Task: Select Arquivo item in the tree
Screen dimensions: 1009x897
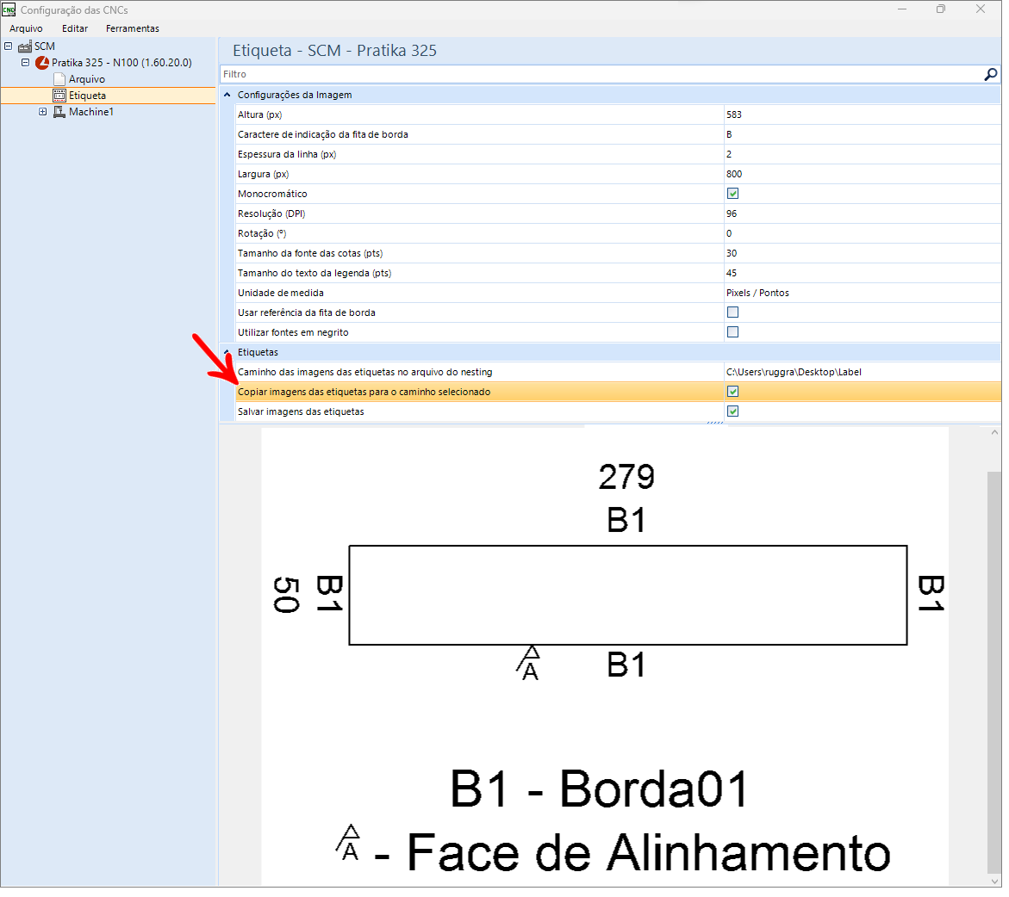Action: point(88,80)
